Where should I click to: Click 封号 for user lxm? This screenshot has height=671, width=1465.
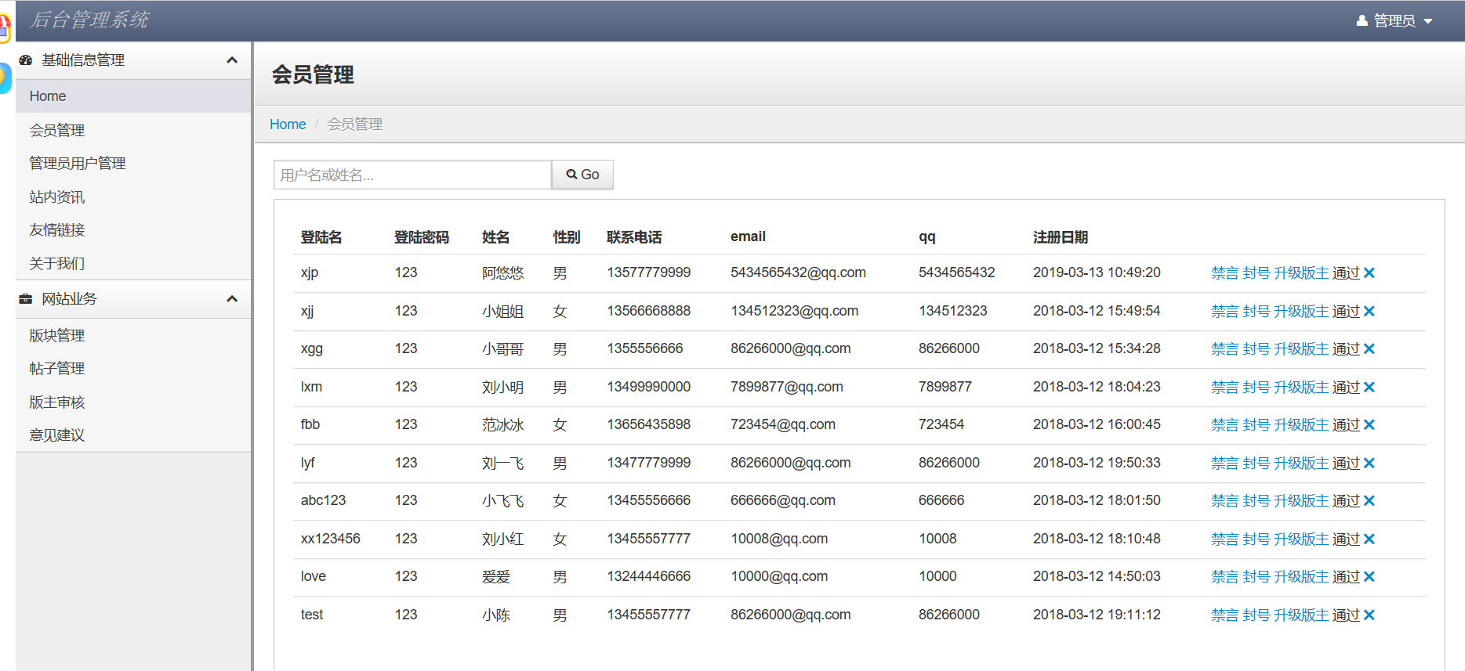(x=1256, y=388)
